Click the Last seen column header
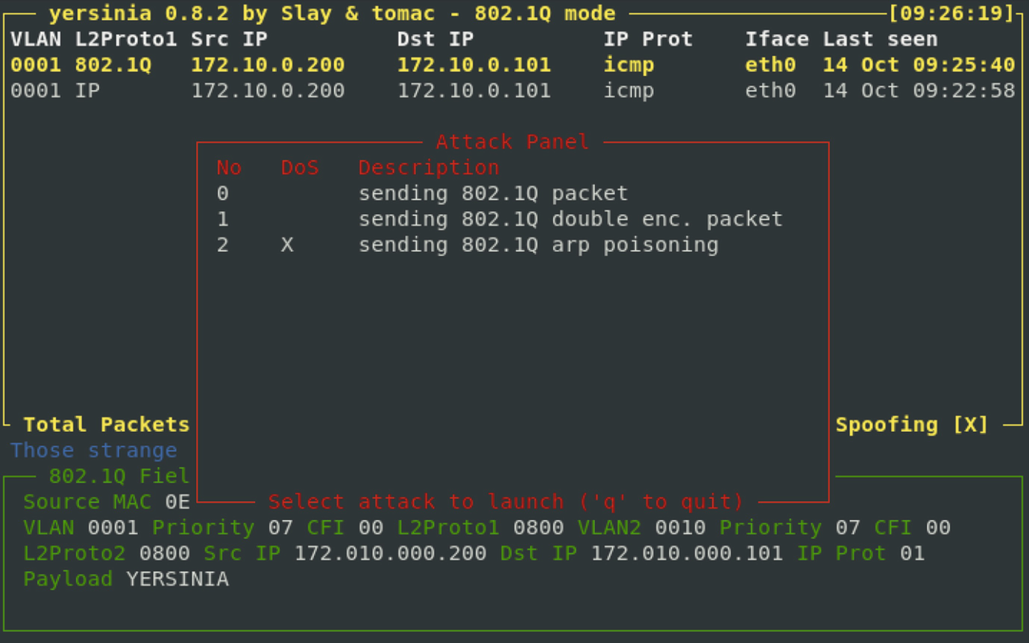Image resolution: width=1029 pixels, height=643 pixels. point(880,40)
